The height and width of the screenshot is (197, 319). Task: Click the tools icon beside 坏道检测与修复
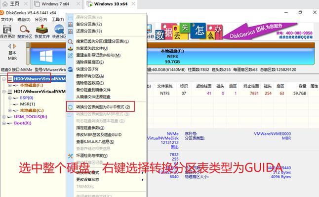pyautogui.click(x=70, y=156)
